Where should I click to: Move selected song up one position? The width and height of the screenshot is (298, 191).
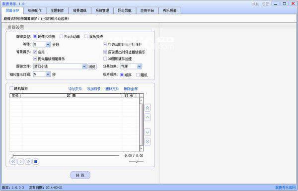click(148, 117)
